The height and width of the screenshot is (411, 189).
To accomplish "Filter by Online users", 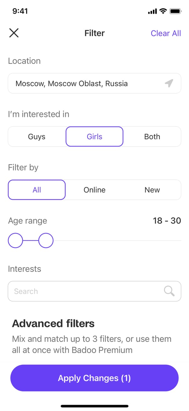I will [x=94, y=190].
